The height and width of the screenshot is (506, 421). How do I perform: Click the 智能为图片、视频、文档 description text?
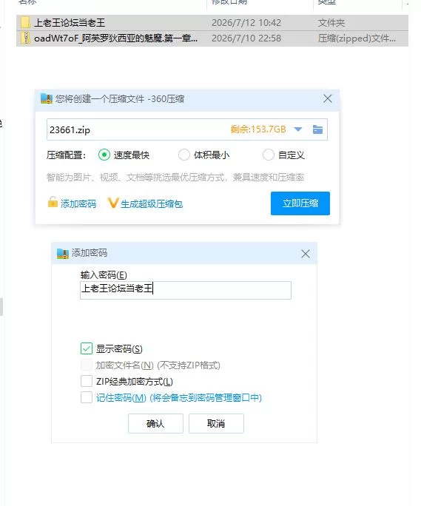click(175, 177)
